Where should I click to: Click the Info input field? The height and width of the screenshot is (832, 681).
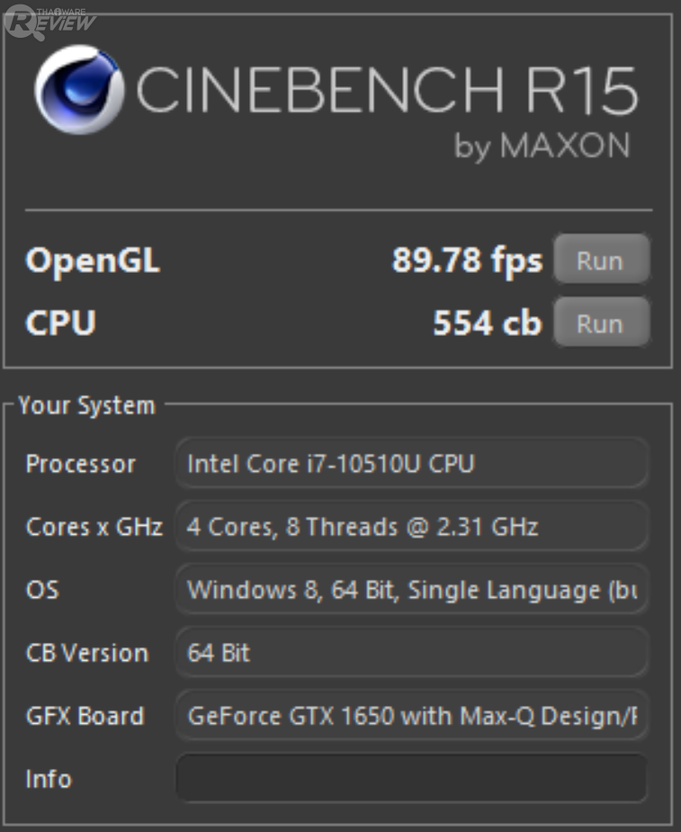click(411, 778)
